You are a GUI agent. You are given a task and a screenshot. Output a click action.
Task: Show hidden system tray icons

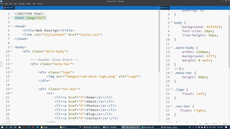coord(193,127)
